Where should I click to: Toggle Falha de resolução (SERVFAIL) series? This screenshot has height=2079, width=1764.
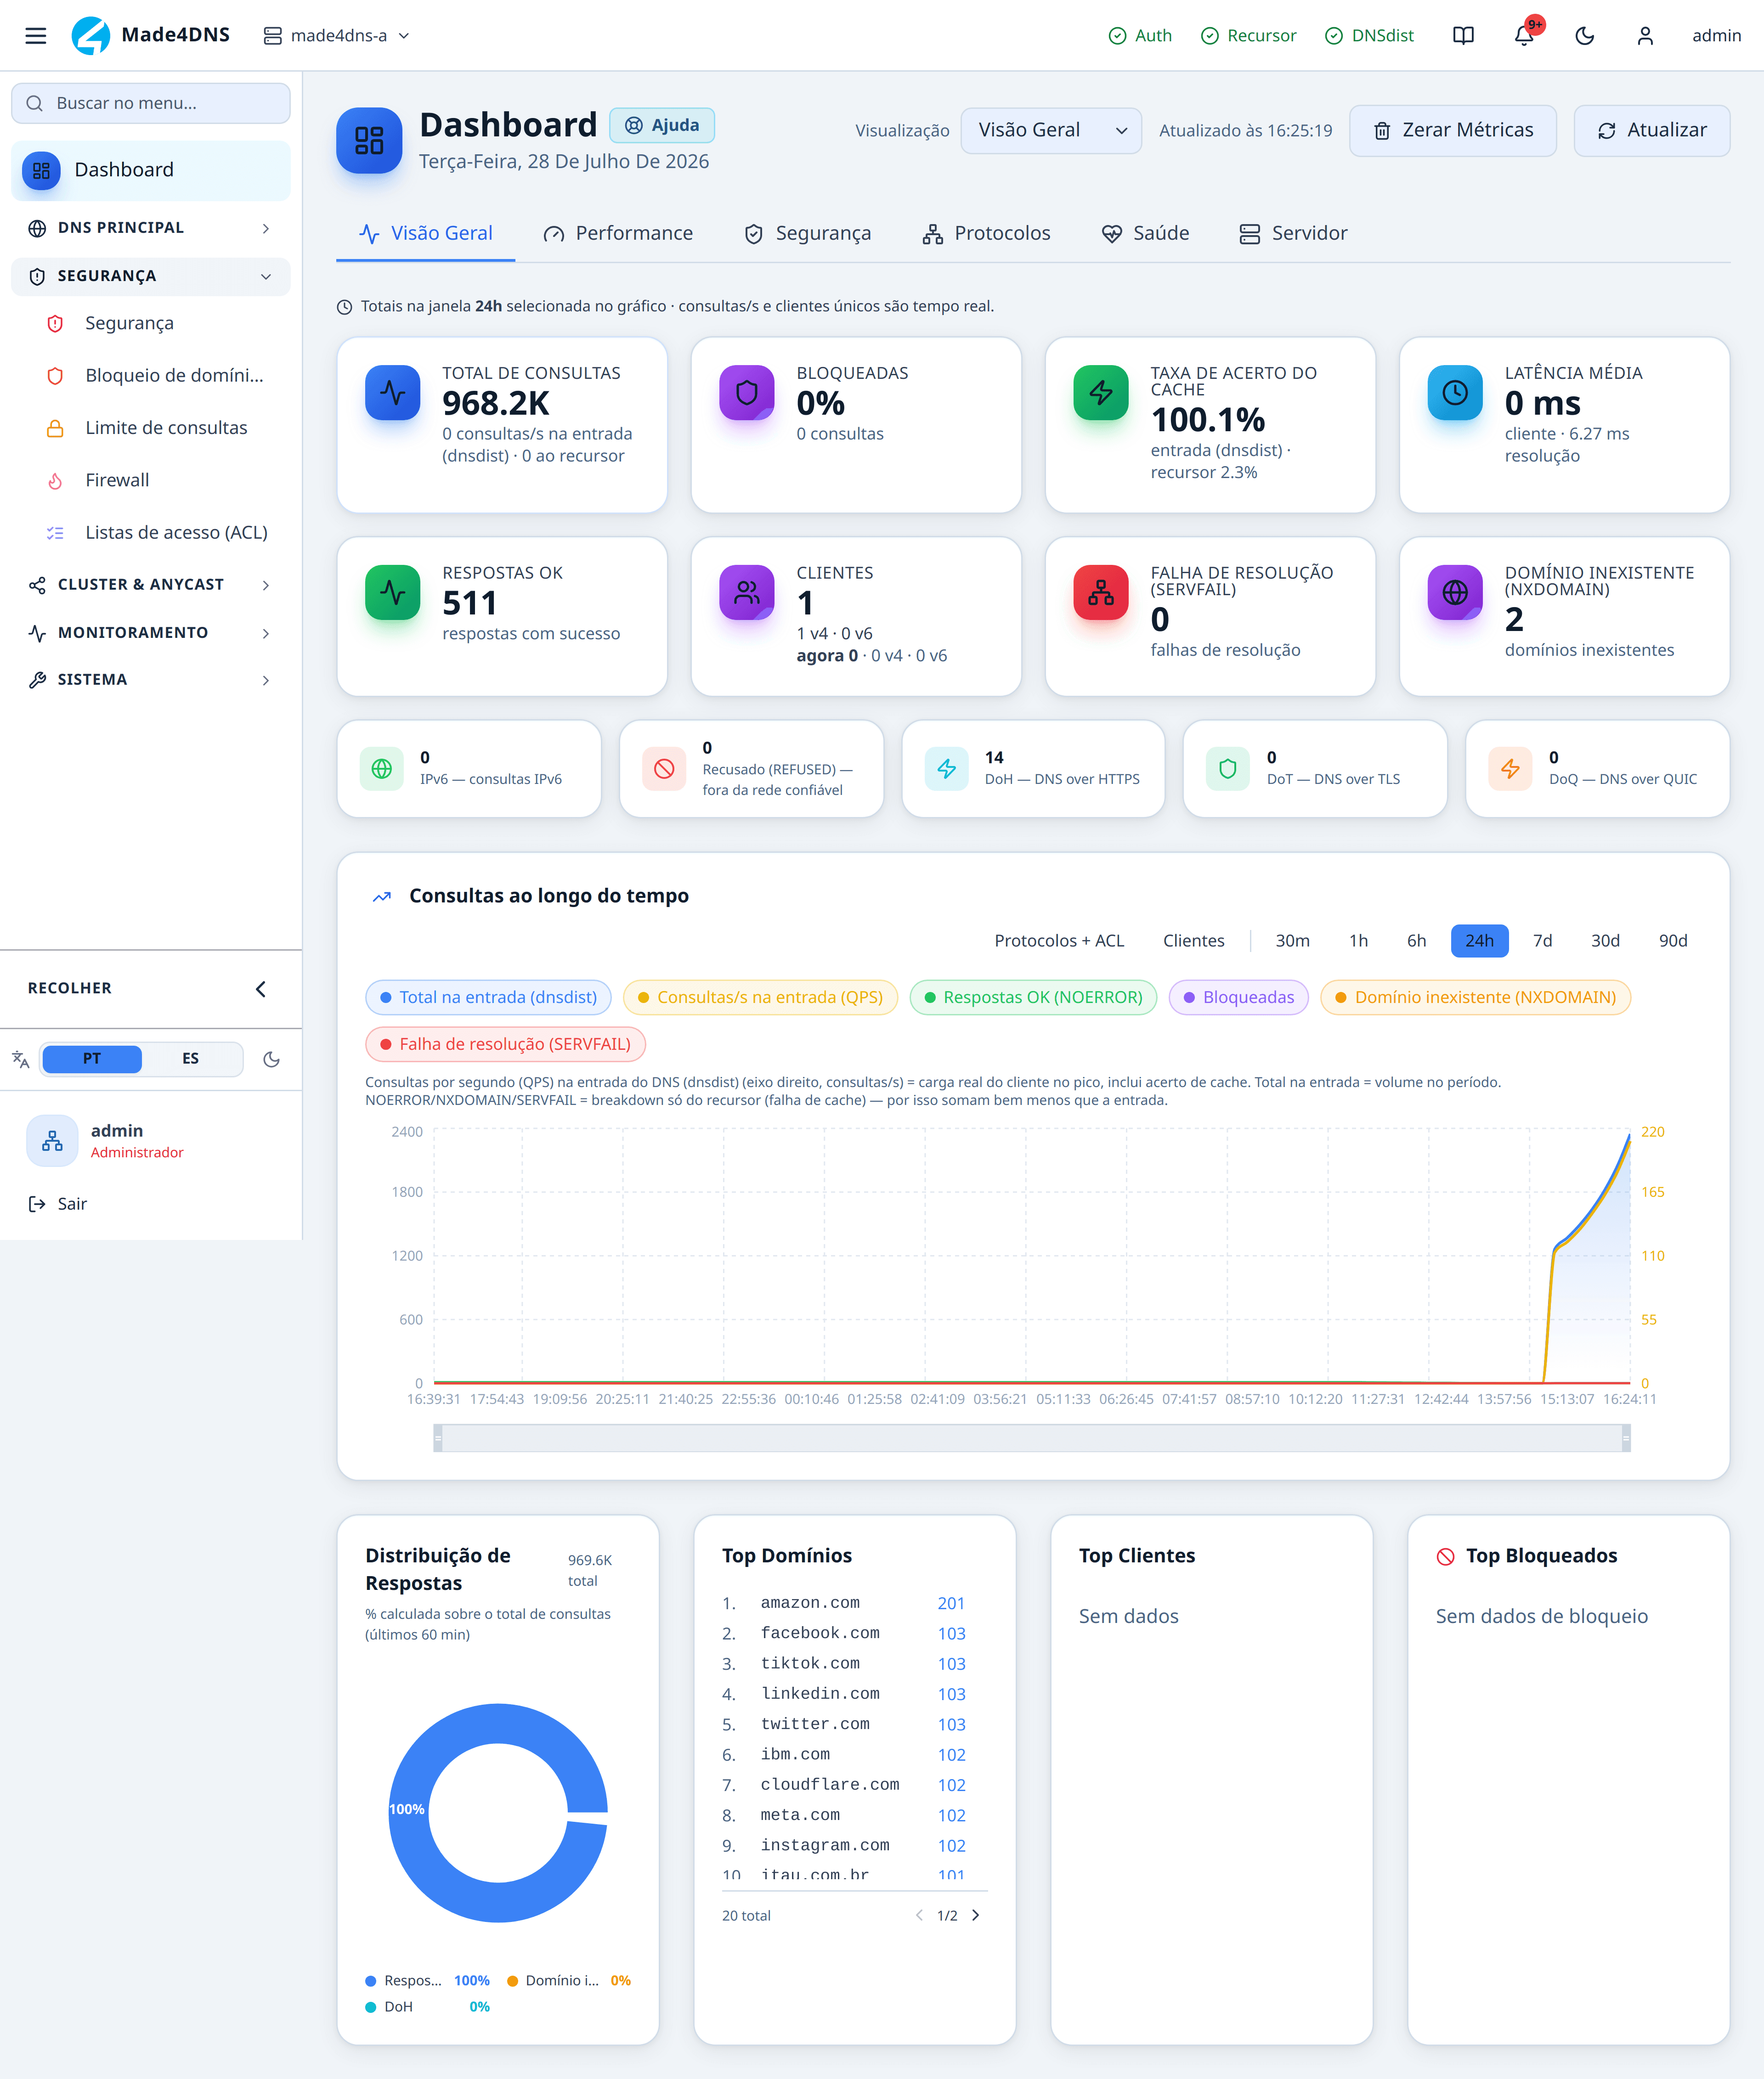click(x=505, y=1044)
